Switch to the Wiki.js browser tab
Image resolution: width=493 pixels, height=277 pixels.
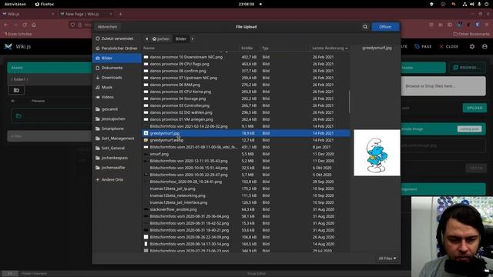click(x=29, y=14)
